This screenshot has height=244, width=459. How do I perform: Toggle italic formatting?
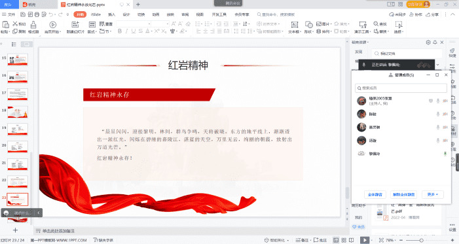pos(126,31)
